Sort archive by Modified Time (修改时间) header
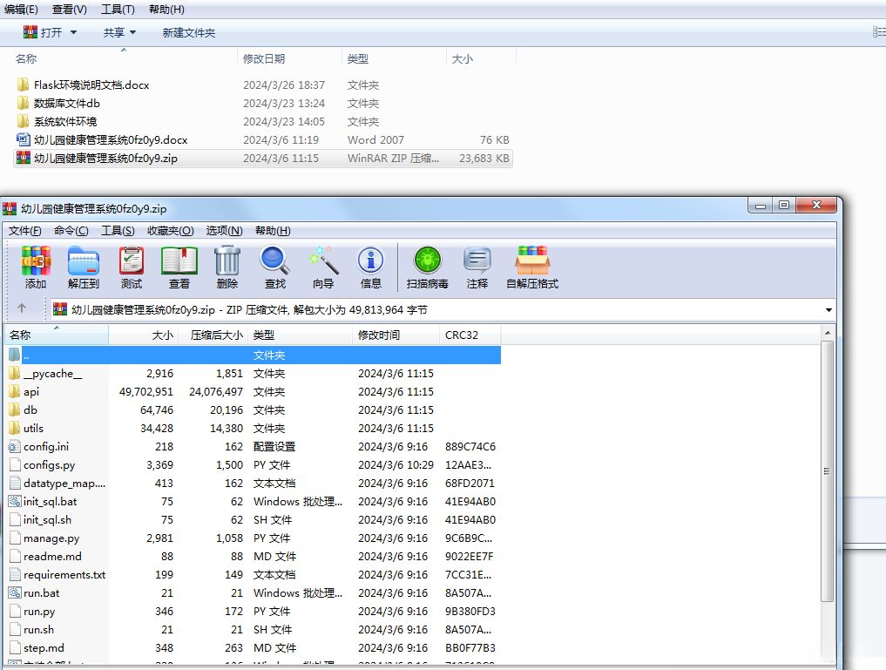Screen dimensions: 886x670 (396, 335)
